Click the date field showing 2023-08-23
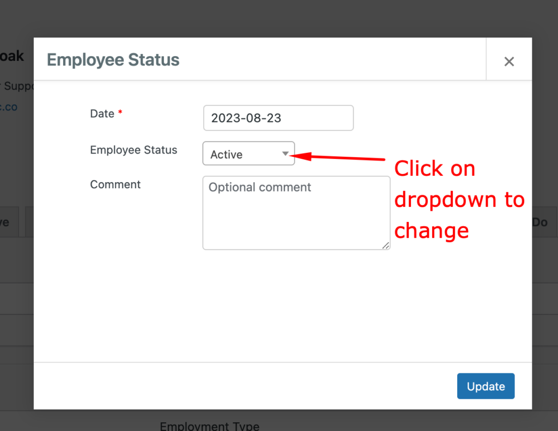Viewport: 558px width, 431px height. point(278,118)
